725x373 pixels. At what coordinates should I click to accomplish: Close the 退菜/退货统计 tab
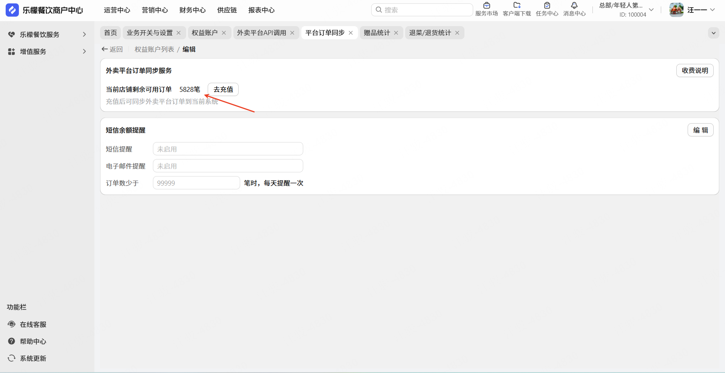pos(457,33)
